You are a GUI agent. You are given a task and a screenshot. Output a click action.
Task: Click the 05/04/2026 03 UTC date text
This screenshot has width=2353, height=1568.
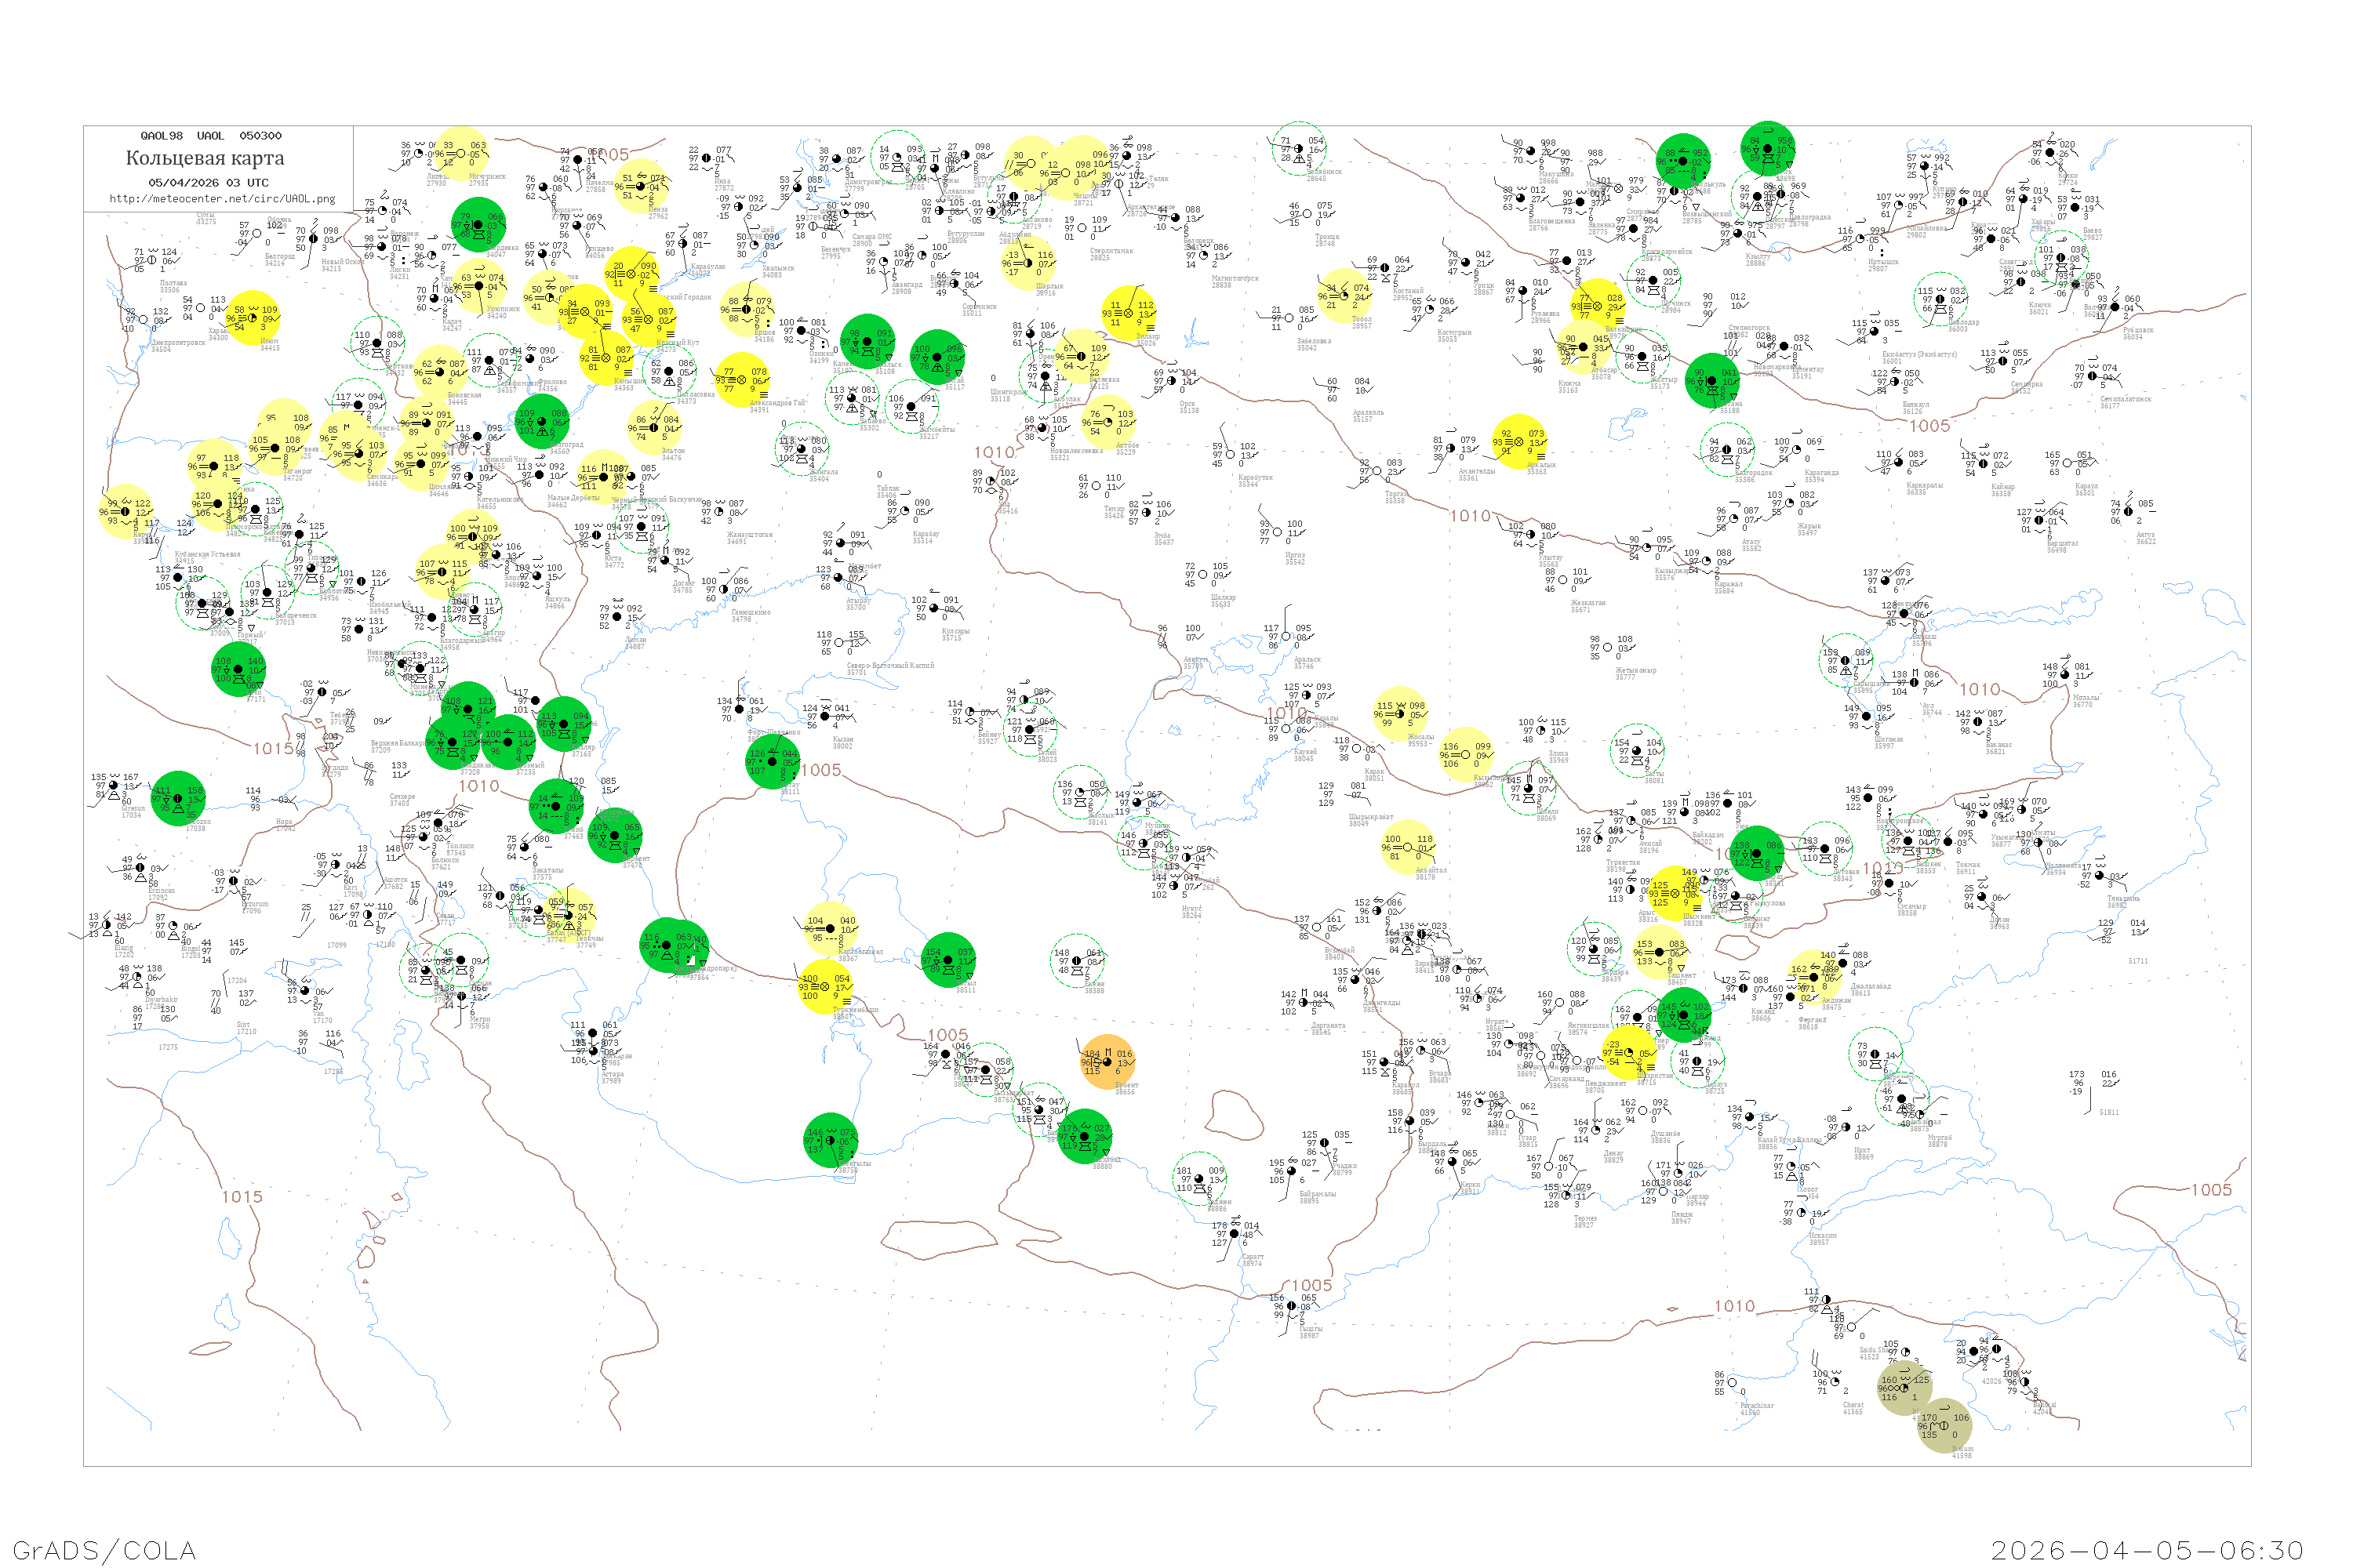tap(208, 182)
